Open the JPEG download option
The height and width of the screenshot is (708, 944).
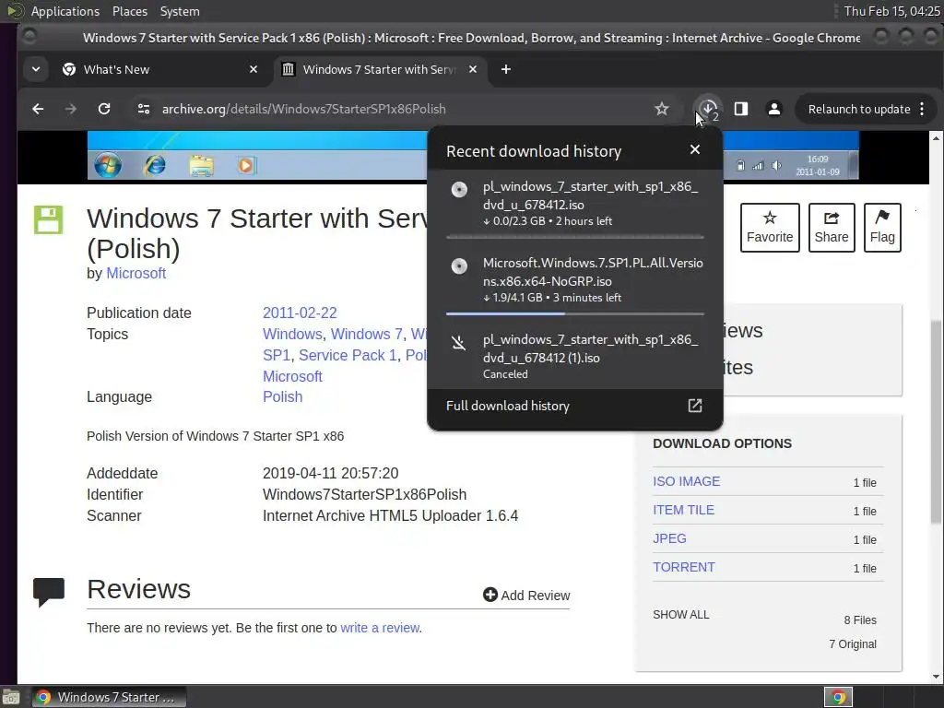tap(669, 538)
